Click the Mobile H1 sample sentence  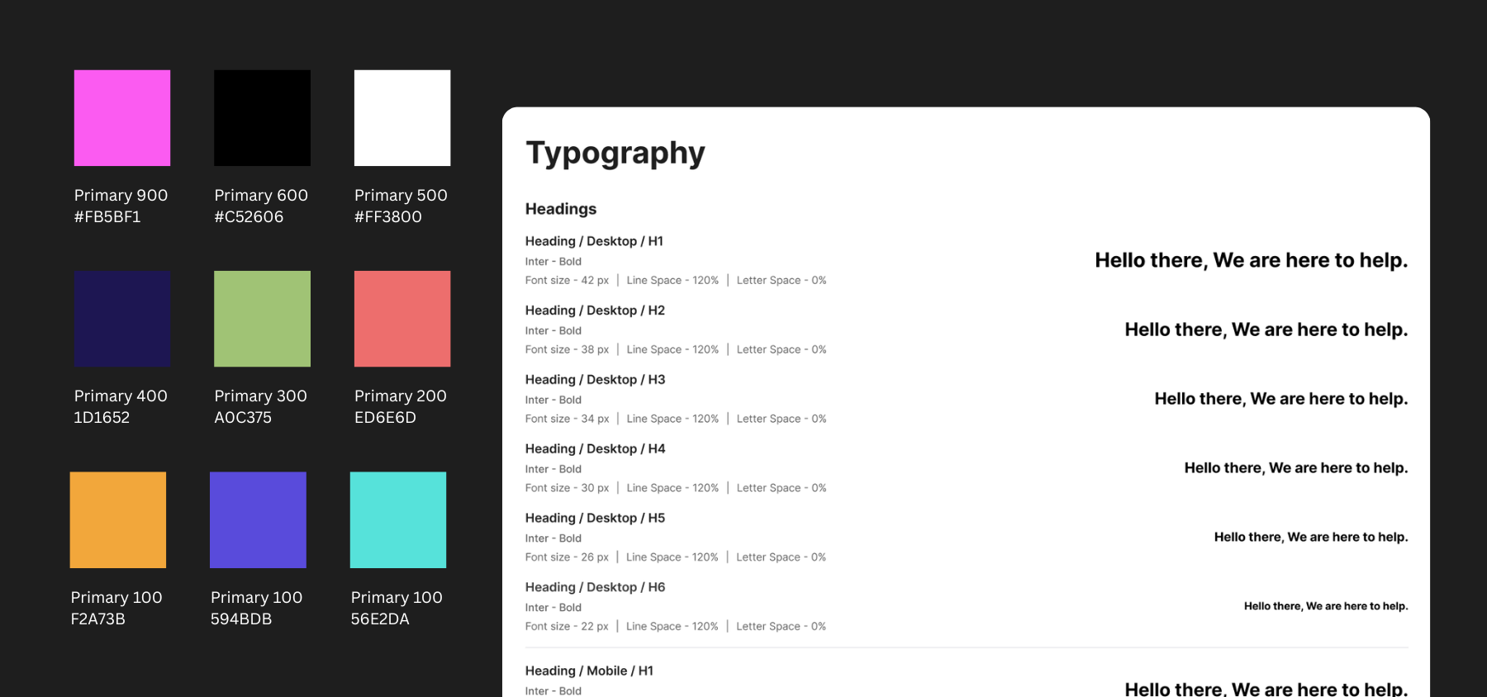tap(1266, 689)
